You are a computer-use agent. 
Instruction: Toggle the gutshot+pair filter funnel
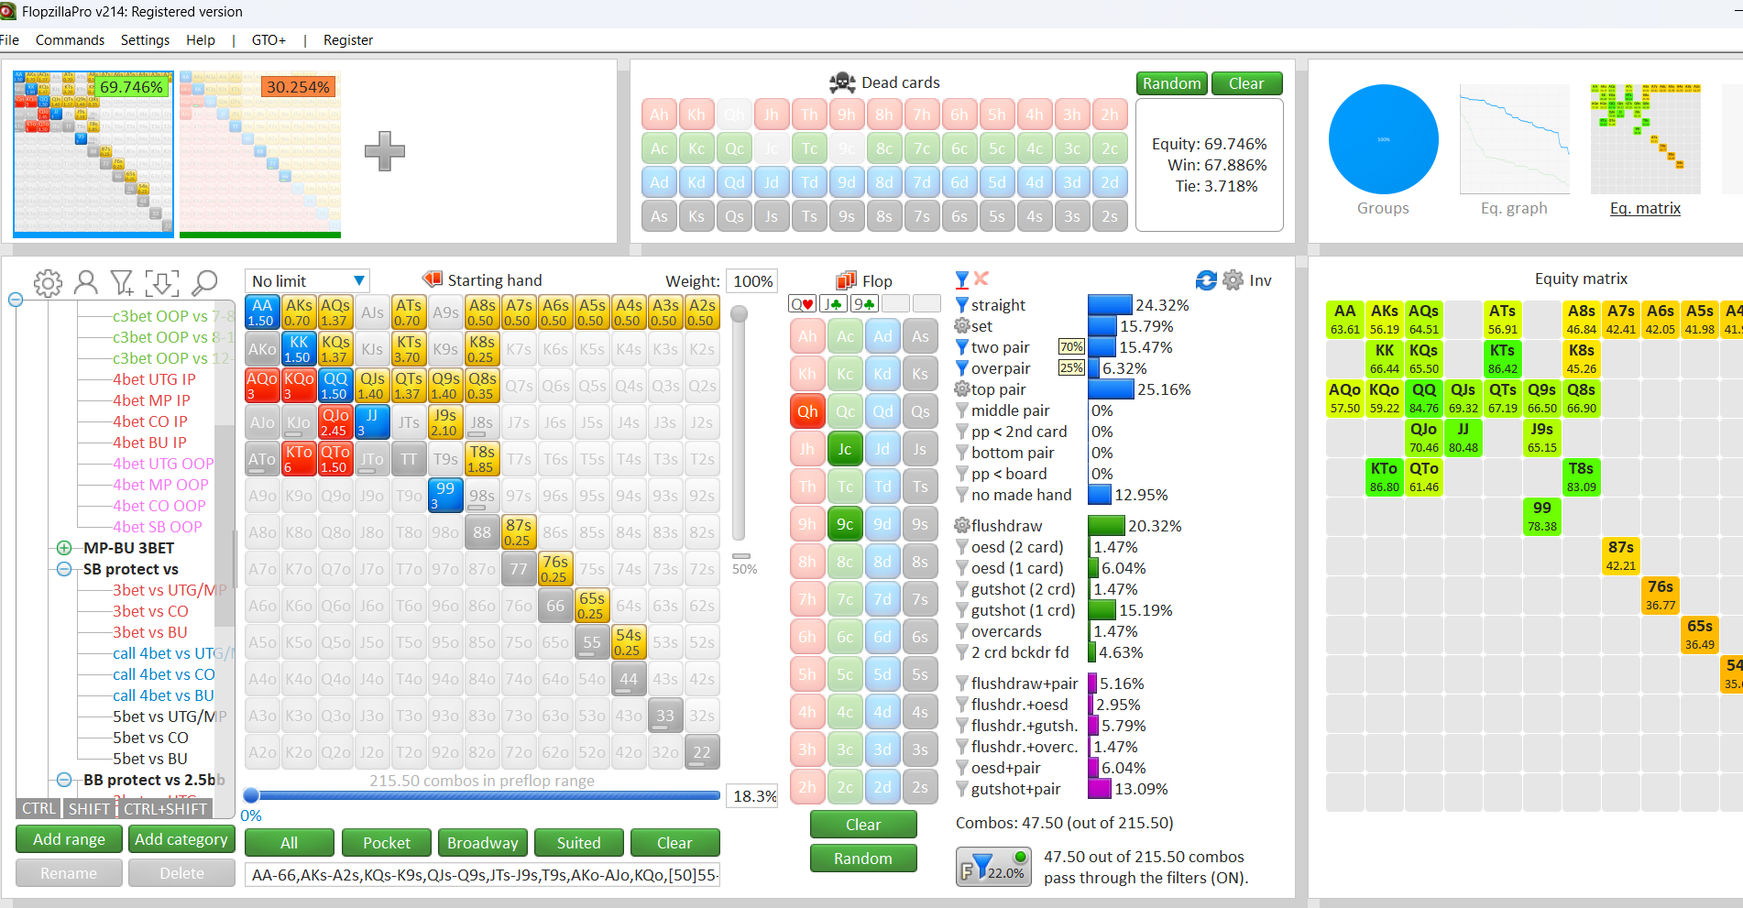[x=962, y=789]
